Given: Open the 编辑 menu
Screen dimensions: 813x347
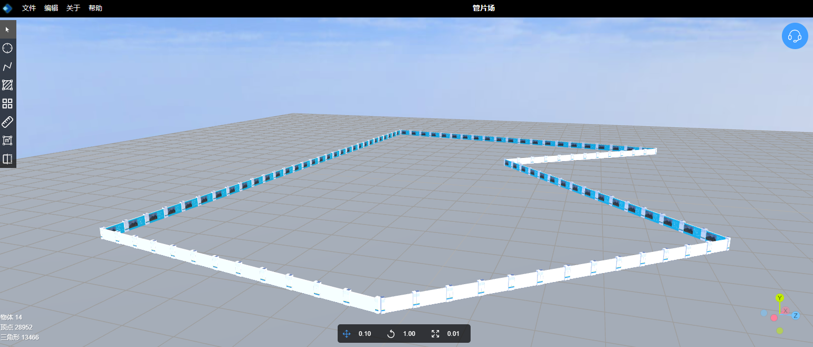Looking at the screenshot, I should [x=51, y=8].
